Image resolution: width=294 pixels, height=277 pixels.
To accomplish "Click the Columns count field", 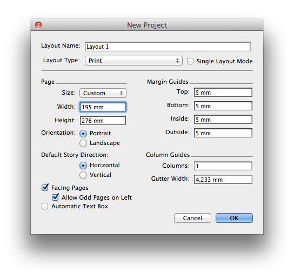I will point(223,166).
